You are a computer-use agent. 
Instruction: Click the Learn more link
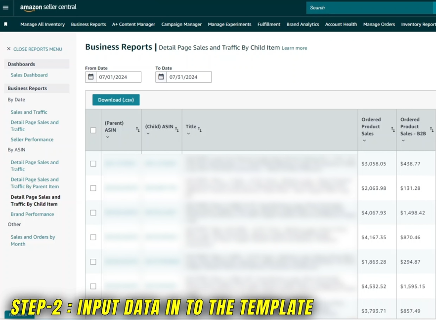(x=294, y=48)
